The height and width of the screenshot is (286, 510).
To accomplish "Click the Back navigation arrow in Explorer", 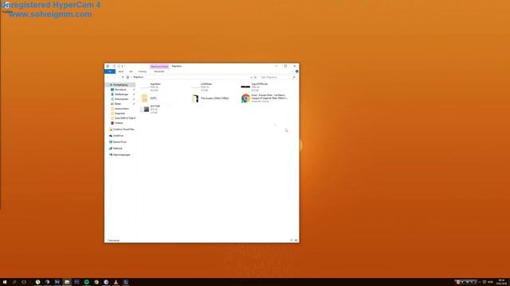I will (108, 77).
